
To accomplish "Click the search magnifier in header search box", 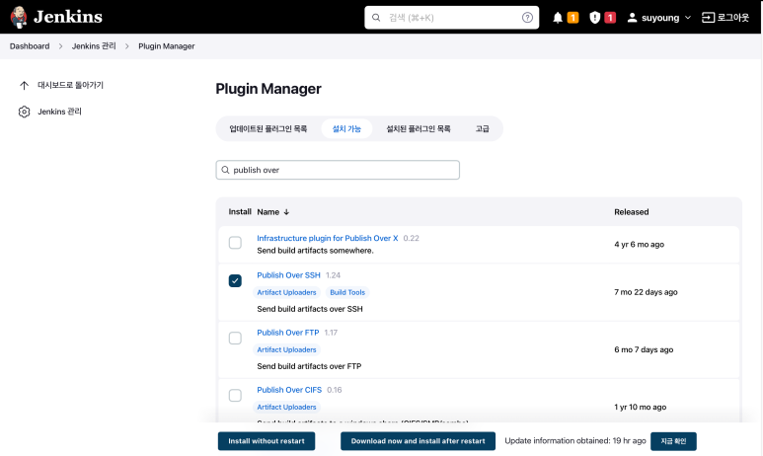I will pyautogui.click(x=376, y=18).
